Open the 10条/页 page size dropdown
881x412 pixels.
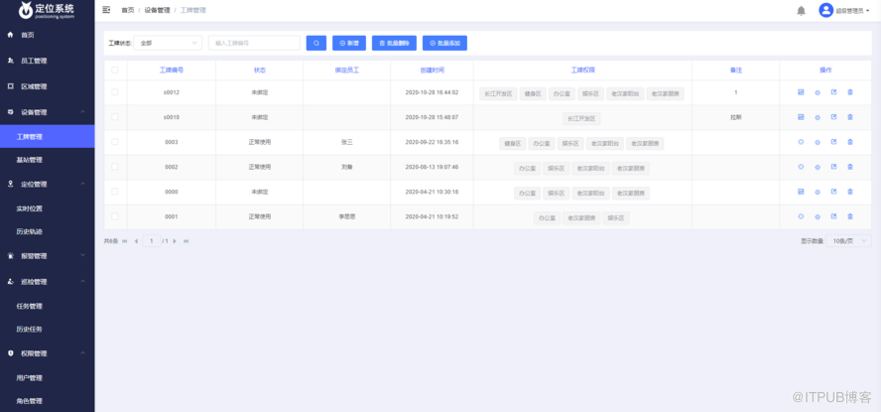point(850,241)
